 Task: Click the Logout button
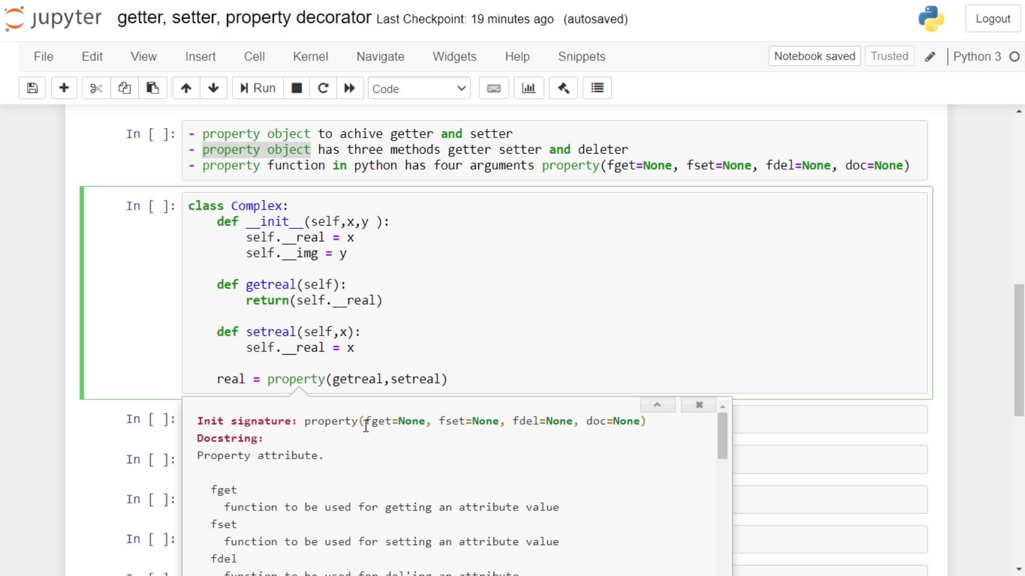pyautogui.click(x=992, y=19)
